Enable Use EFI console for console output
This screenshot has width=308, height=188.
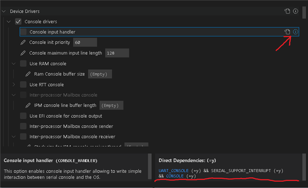point(23,116)
